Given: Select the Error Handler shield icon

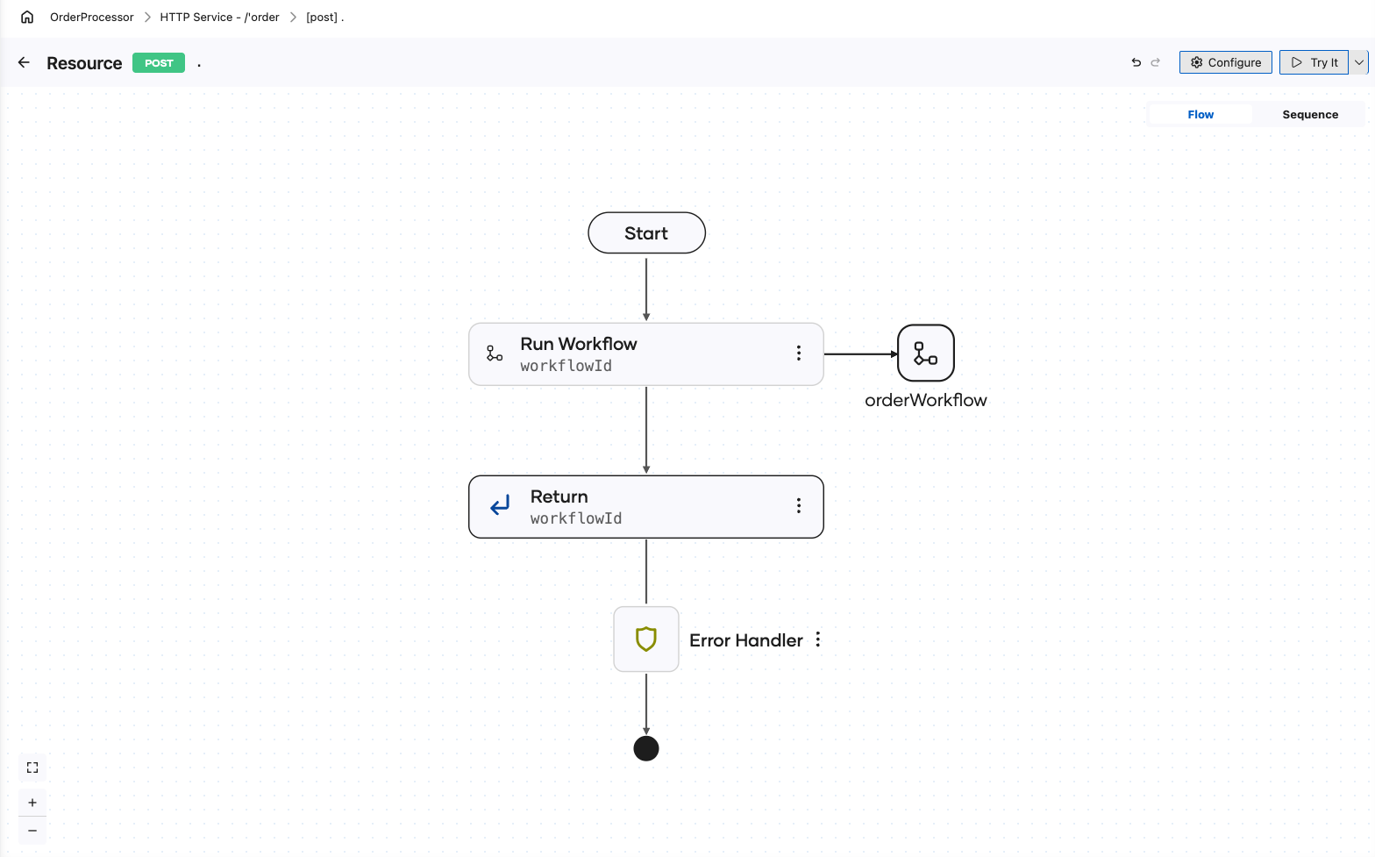Looking at the screenshot, I should pos(646,639).
